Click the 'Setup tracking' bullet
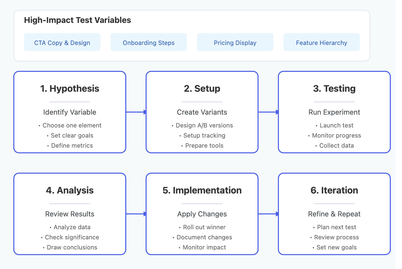This screenshot has width=402, height=269. click(x=202, y=135)
